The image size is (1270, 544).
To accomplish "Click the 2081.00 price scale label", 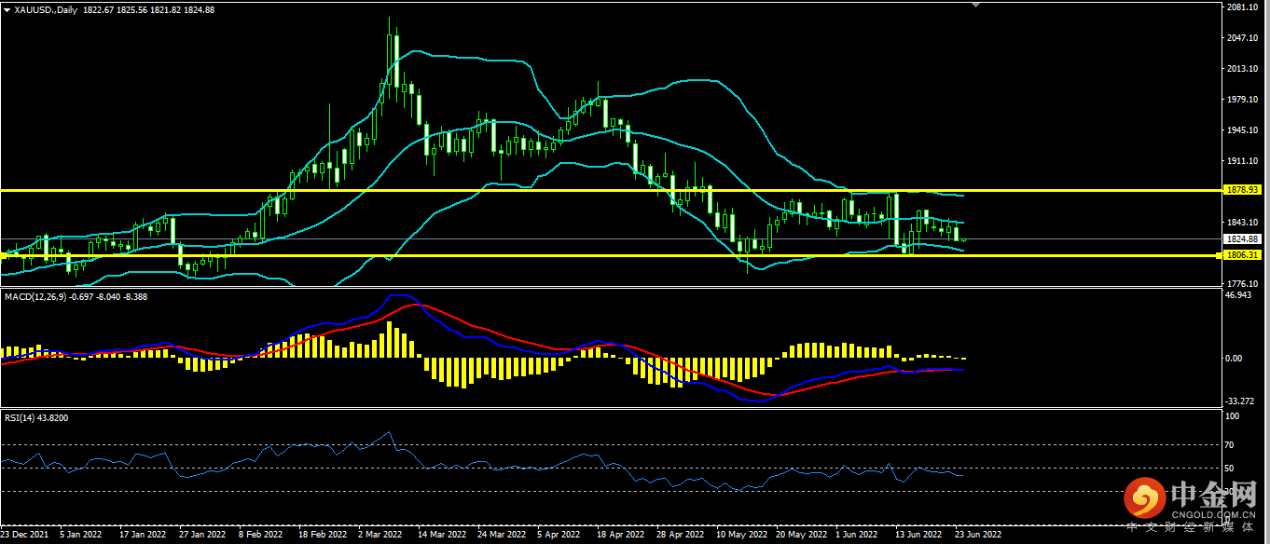I will click(1243, 7).
